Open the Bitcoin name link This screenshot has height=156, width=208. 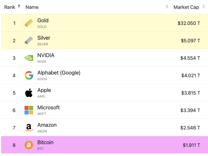point(45,143)
